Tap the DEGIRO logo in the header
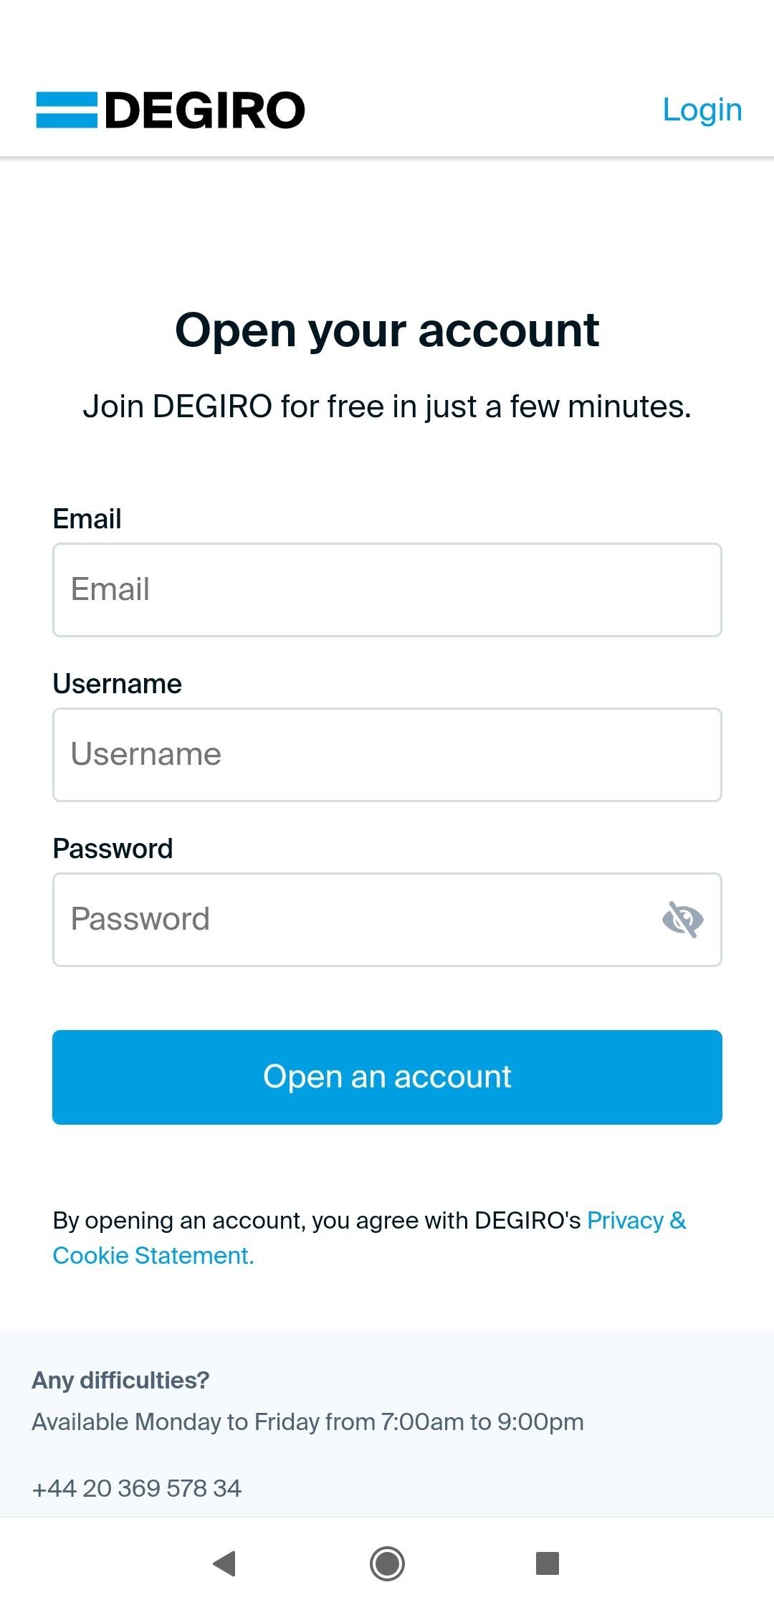Image resolution: width=774 pixels, height=1610 pixels. click(171, 110)
